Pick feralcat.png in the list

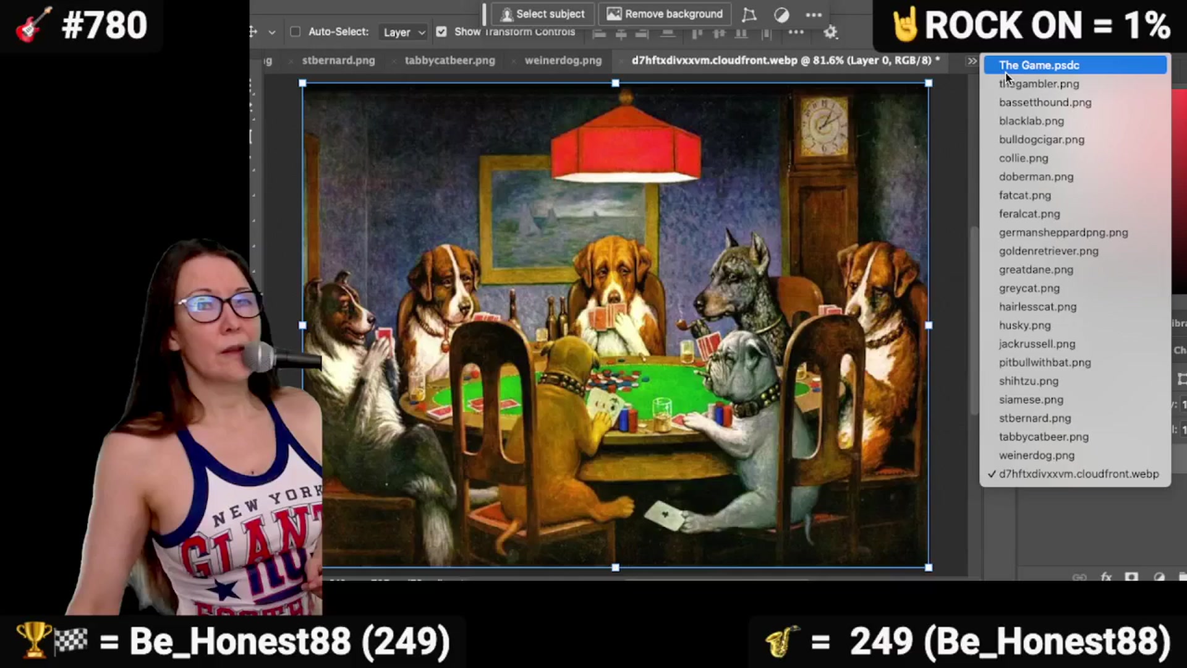pos(1075,213)
